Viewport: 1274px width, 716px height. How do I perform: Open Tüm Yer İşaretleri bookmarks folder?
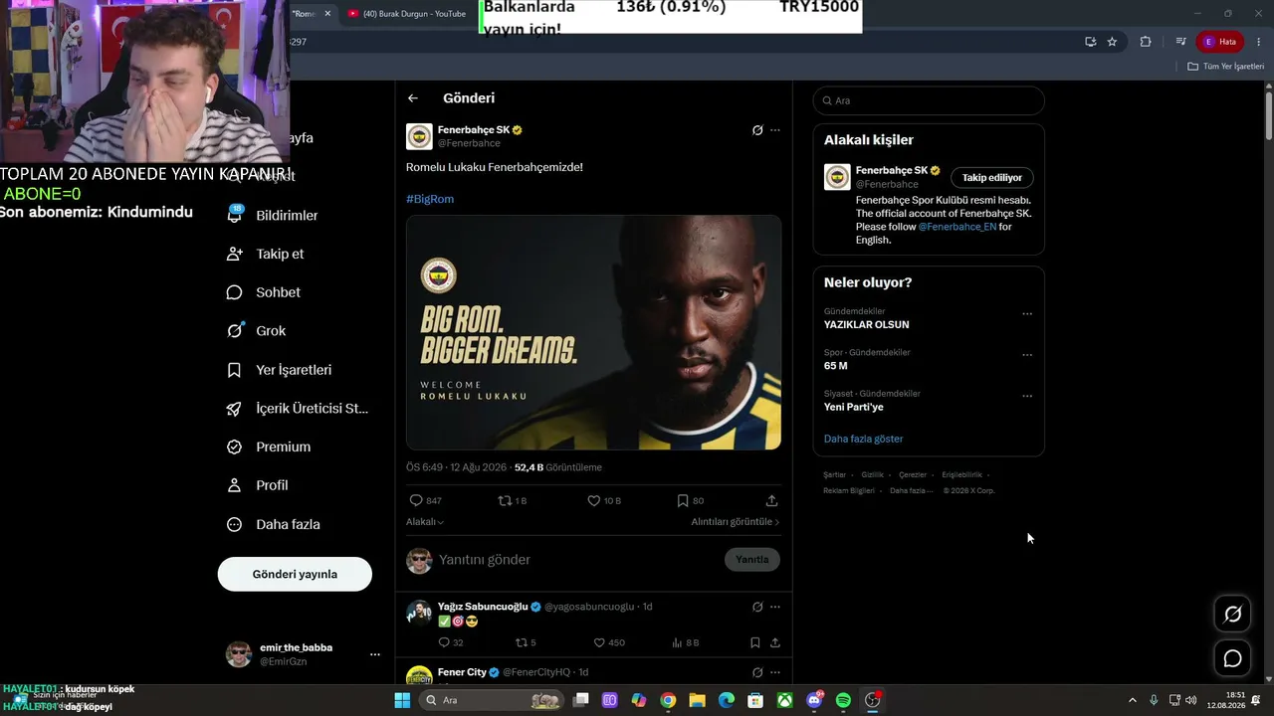point(1226,67)
